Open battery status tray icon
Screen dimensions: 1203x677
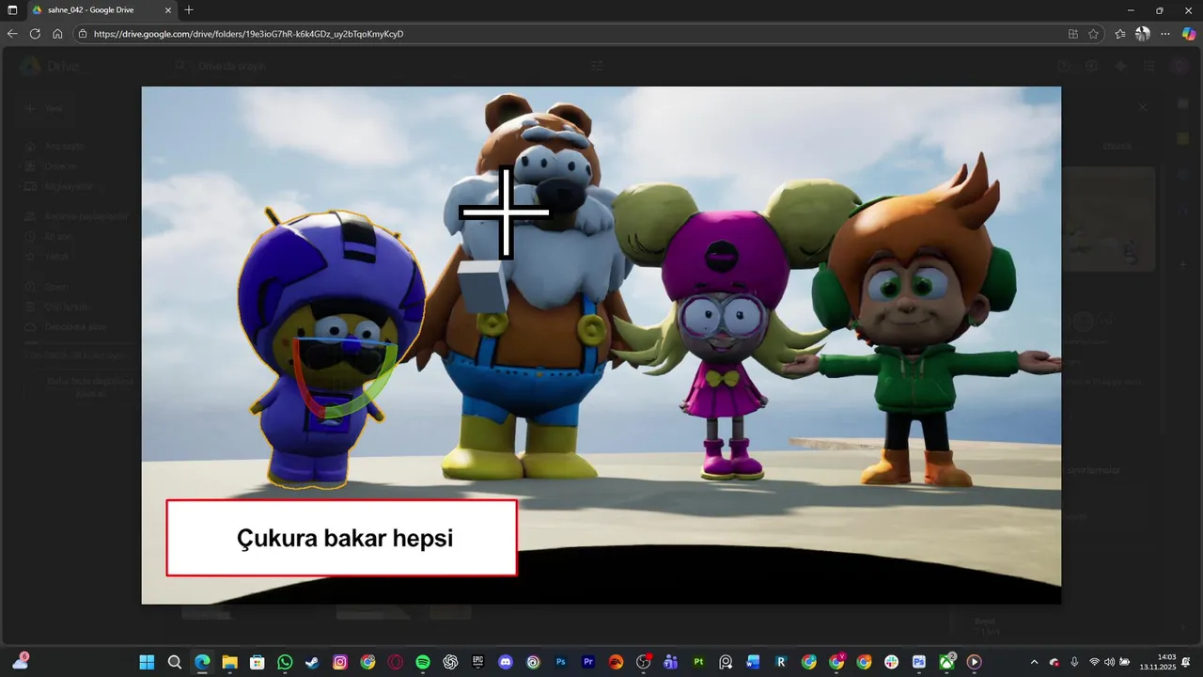pos(1125,662)
